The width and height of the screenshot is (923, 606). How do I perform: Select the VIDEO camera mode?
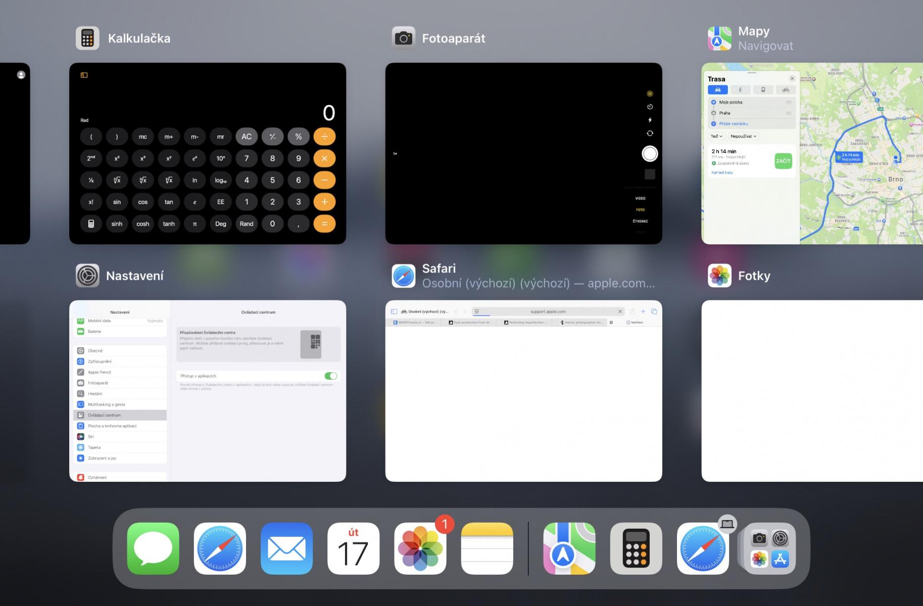641,198
